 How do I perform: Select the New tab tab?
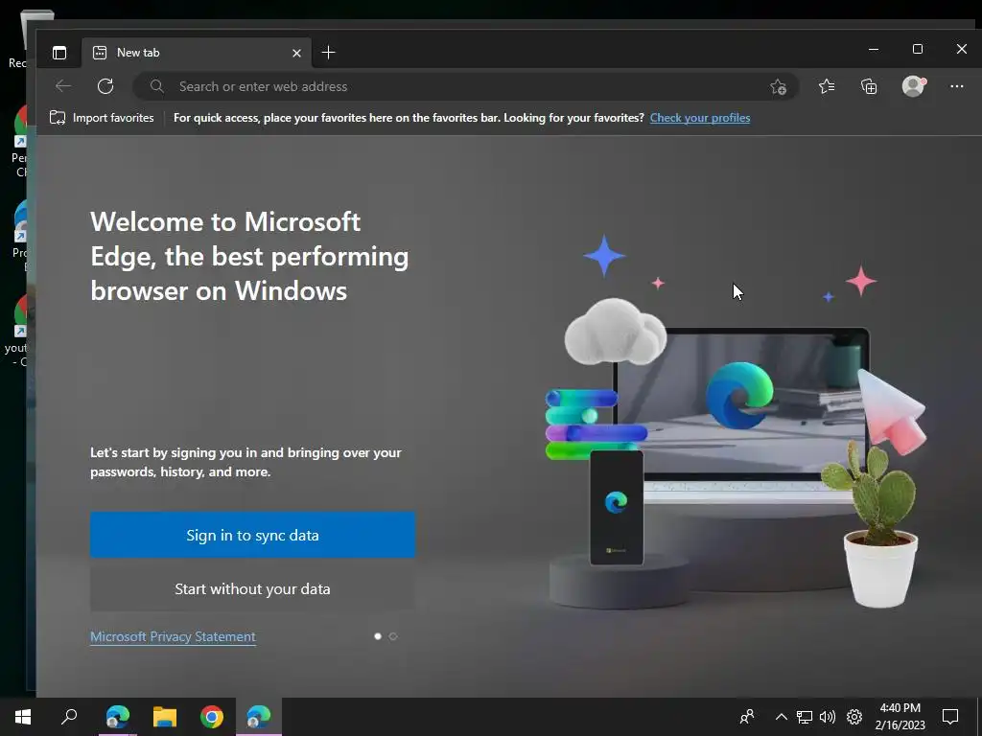196,53
